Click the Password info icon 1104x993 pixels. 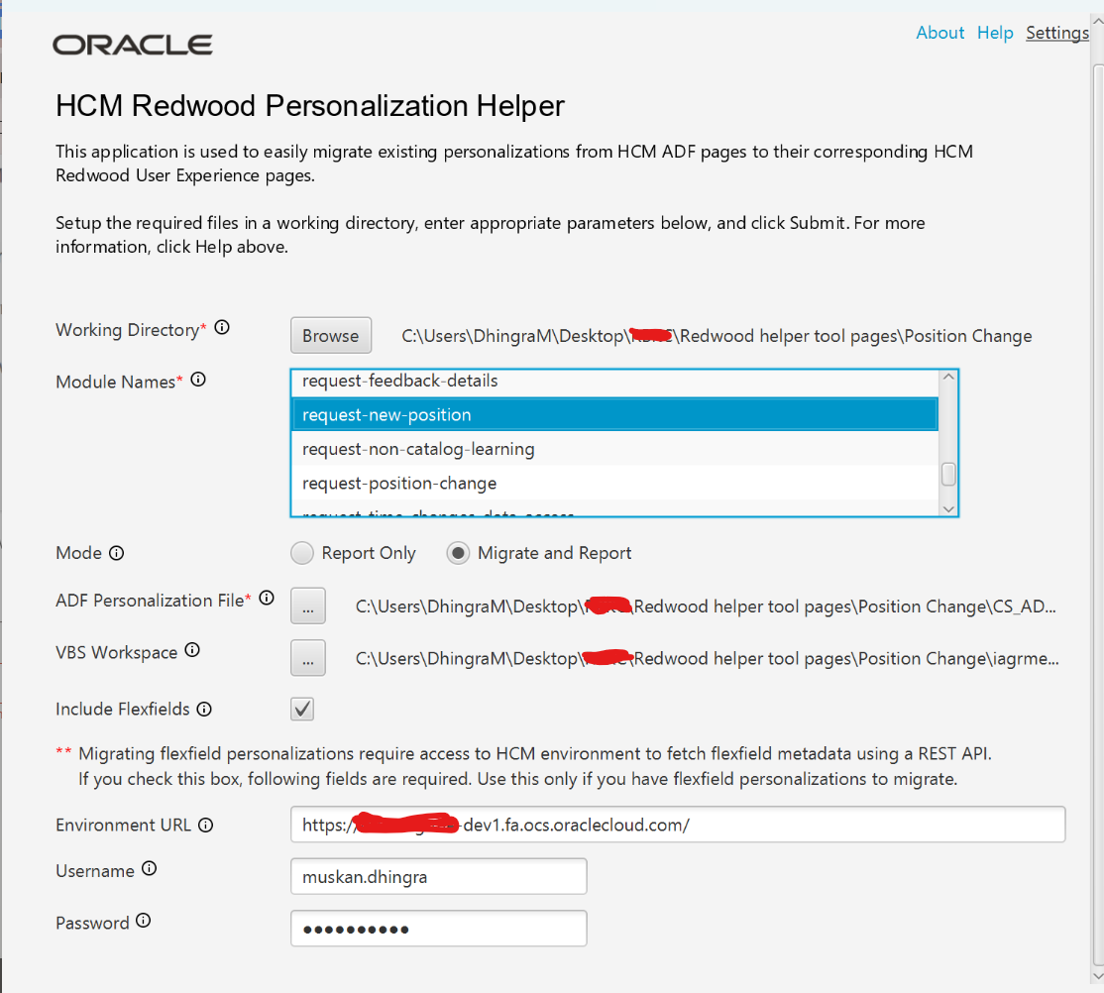click(x=144, y=921)
